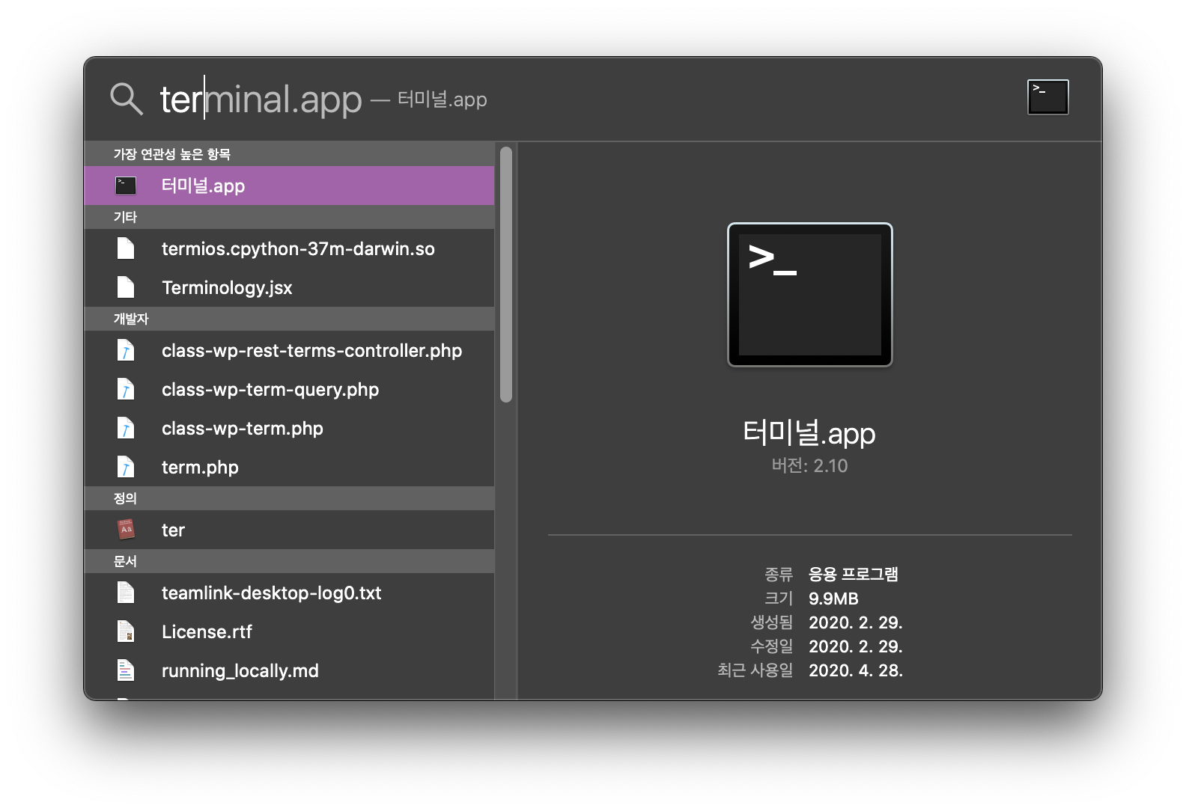Select termios.cpython-37m-darwin.so result
The image size is (1186, 811).
coord(289,248)
